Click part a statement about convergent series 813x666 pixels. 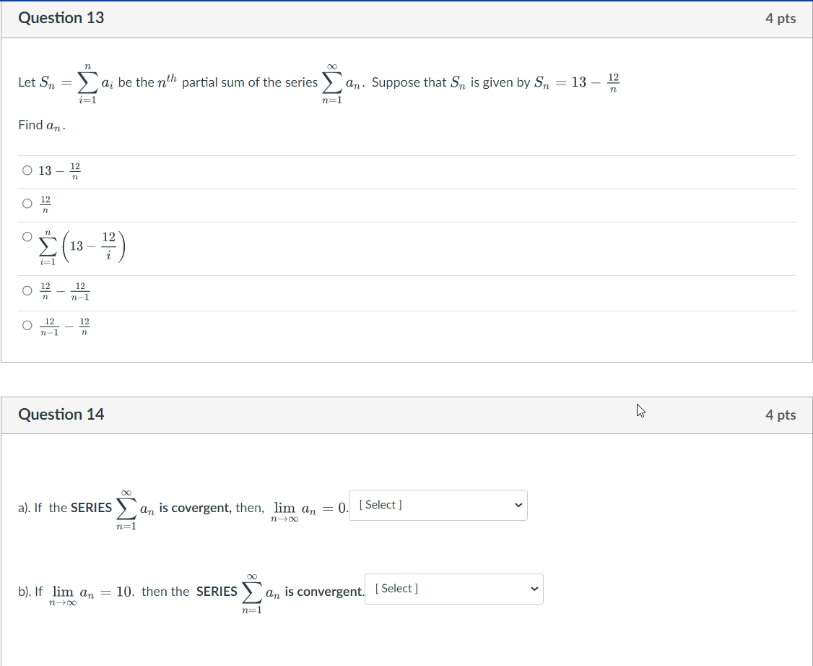click(x=181, y=507)
